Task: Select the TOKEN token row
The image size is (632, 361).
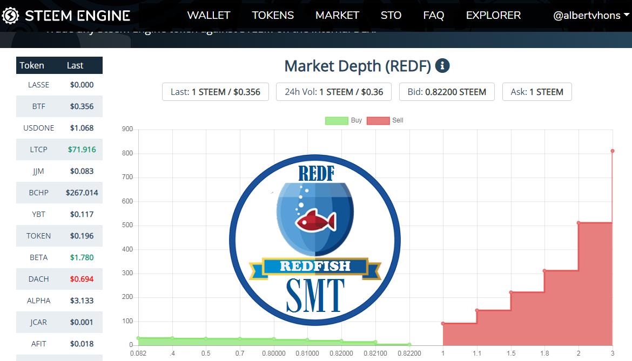Action: (59, 236)
